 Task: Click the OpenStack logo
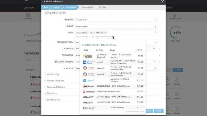click(x=89, y=92)
